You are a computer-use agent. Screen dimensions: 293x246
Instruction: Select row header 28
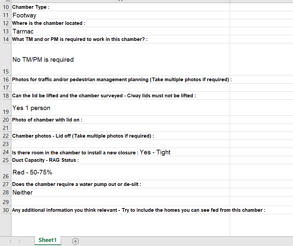click(6, 192)
